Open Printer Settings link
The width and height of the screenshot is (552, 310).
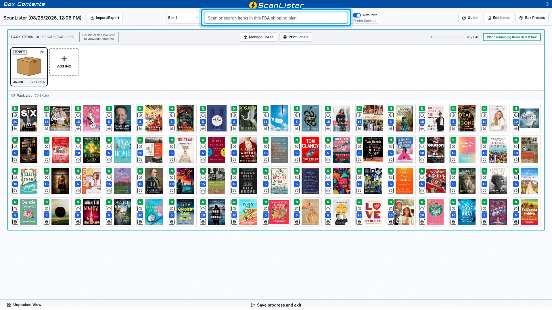click(365, 21)
